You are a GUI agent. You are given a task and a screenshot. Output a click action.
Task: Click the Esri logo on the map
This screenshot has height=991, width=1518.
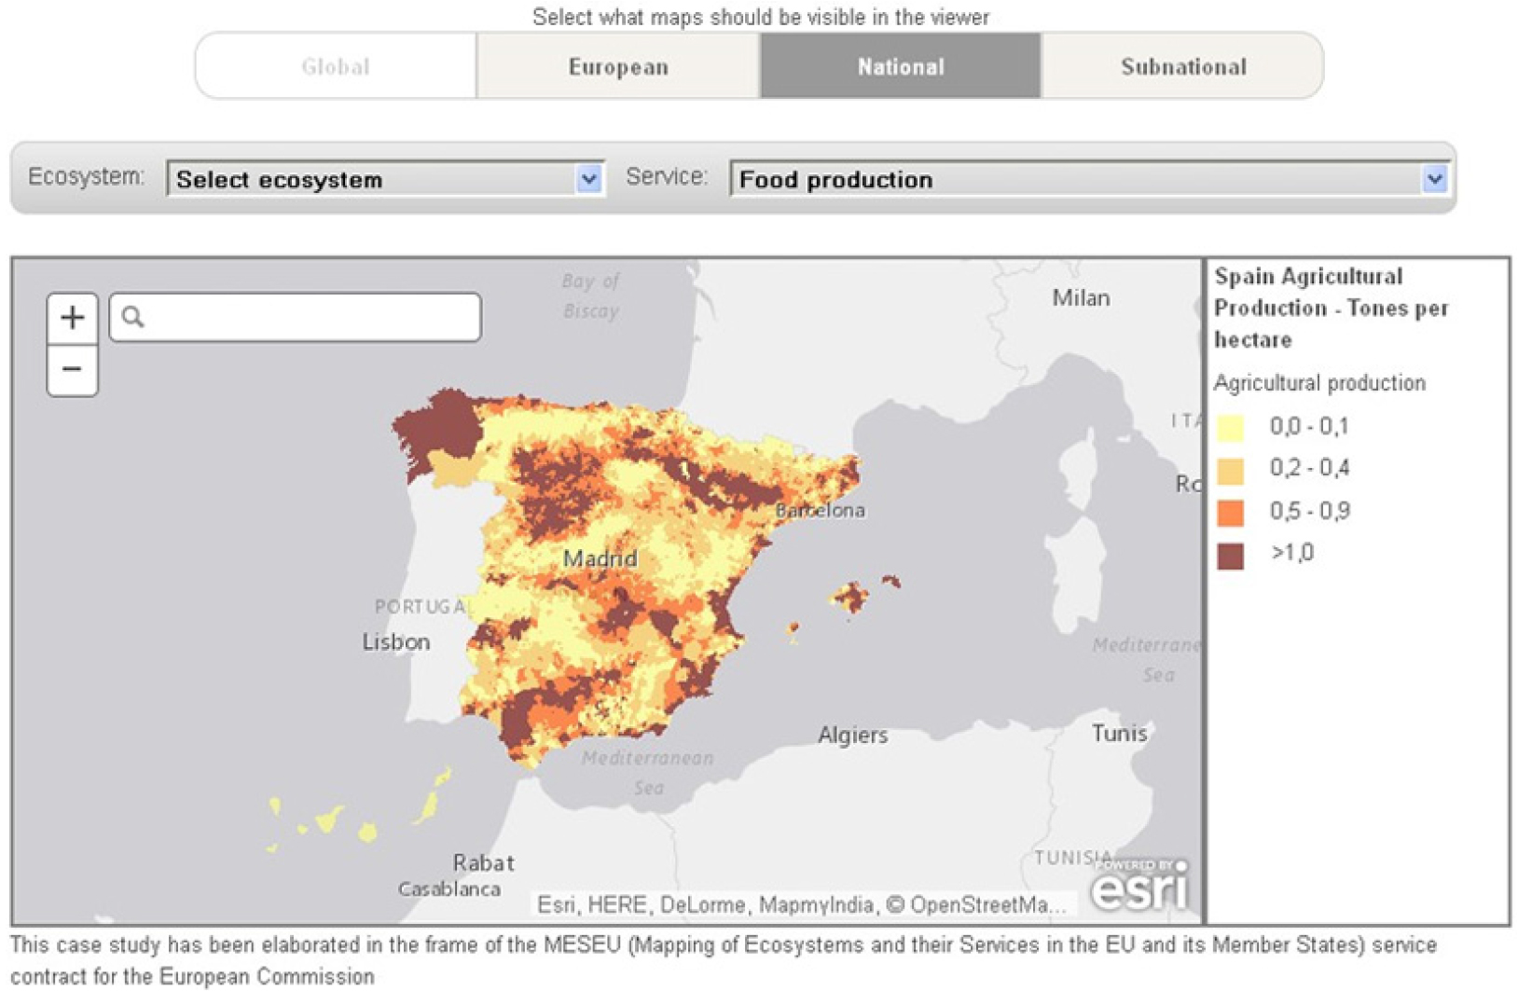click(1139, 885)
